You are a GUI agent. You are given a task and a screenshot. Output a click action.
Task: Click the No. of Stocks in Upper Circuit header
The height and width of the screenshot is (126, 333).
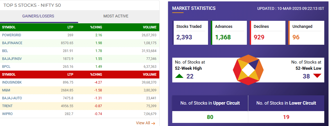coord(210,103)
